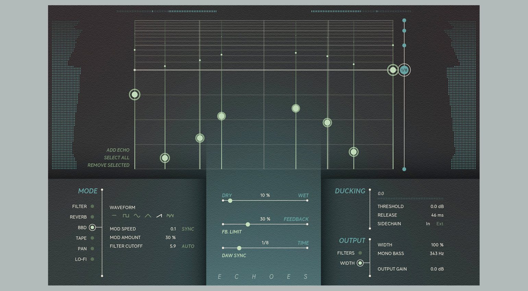Select the large echo node at far left
Screen dimensions: 528x291
(135, 94)
